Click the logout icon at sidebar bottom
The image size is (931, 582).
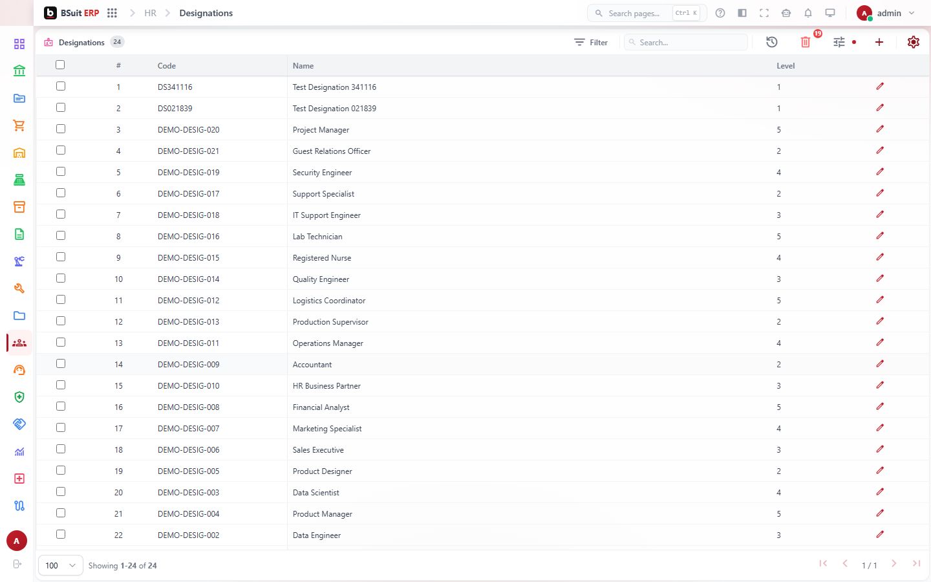click(17, 565)
